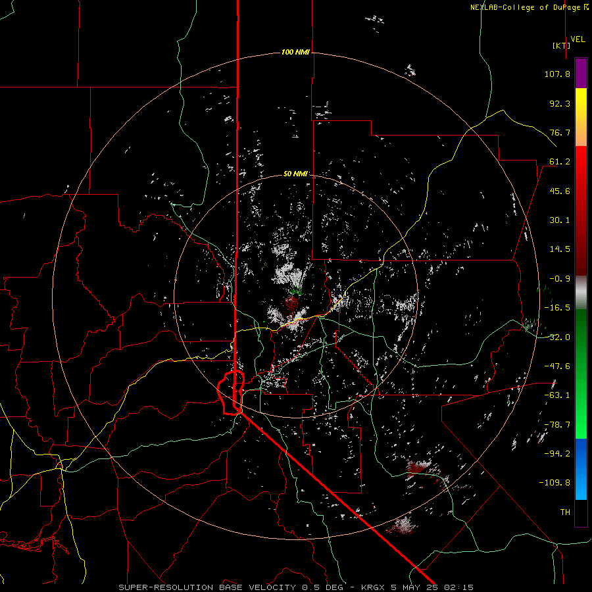The height and width of the screenshot is (592, 592).
Task: Click the 107.8 legend value
Action: point(557,74)
